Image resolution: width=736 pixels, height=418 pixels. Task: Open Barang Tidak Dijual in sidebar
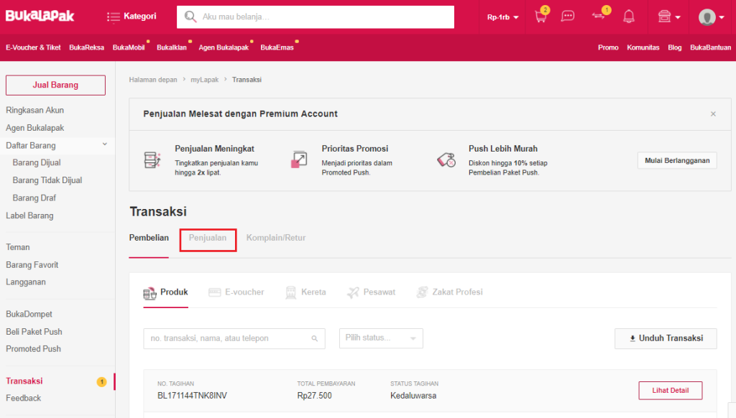47,180
